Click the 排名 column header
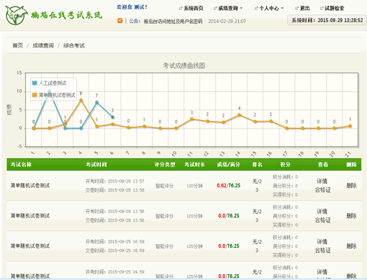The width and height of the screenshot is (367, 280). 257,164
